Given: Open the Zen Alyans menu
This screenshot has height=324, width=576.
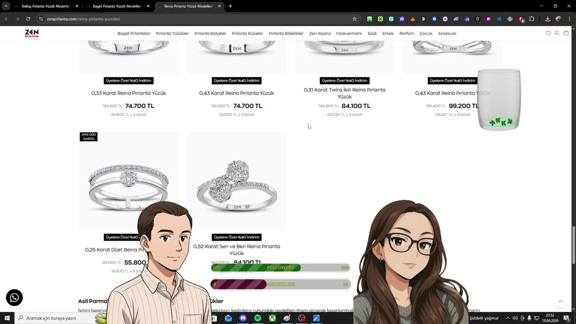Looking at the screenshot, I should coord(320,33).
